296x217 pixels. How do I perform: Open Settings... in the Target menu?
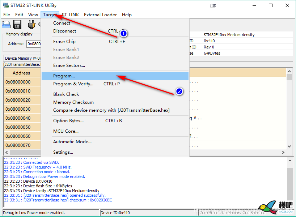[x=115, y=152]
